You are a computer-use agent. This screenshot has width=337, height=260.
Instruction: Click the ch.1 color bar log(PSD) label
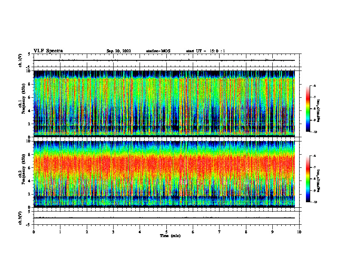point(319,111)
